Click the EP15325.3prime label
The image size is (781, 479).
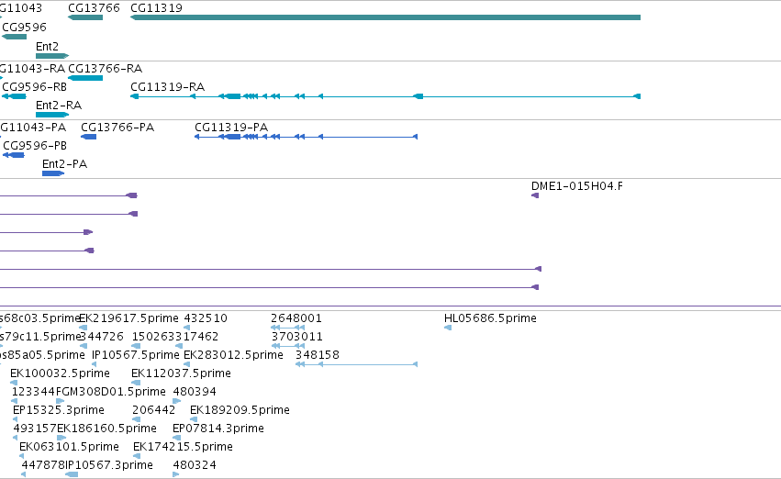coord(59,410)
